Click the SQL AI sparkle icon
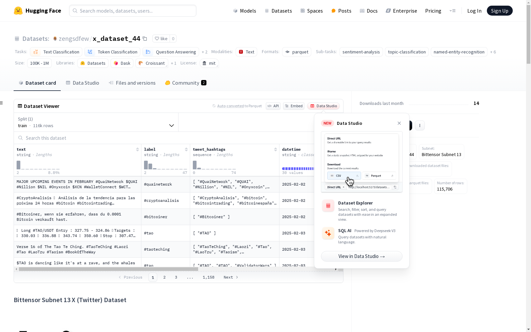The height and width of the screenshot is (332, 531). [328, 233]
